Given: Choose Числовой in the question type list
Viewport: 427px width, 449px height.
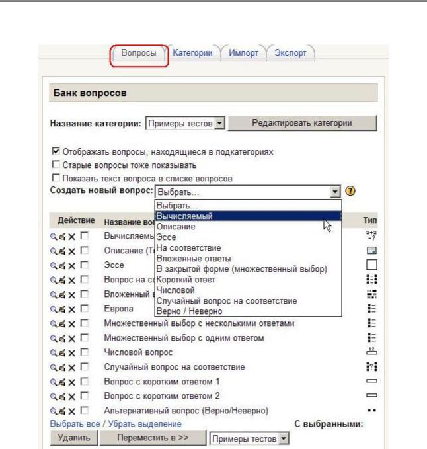Looking at the screenshot, I should tap(248, 290).
